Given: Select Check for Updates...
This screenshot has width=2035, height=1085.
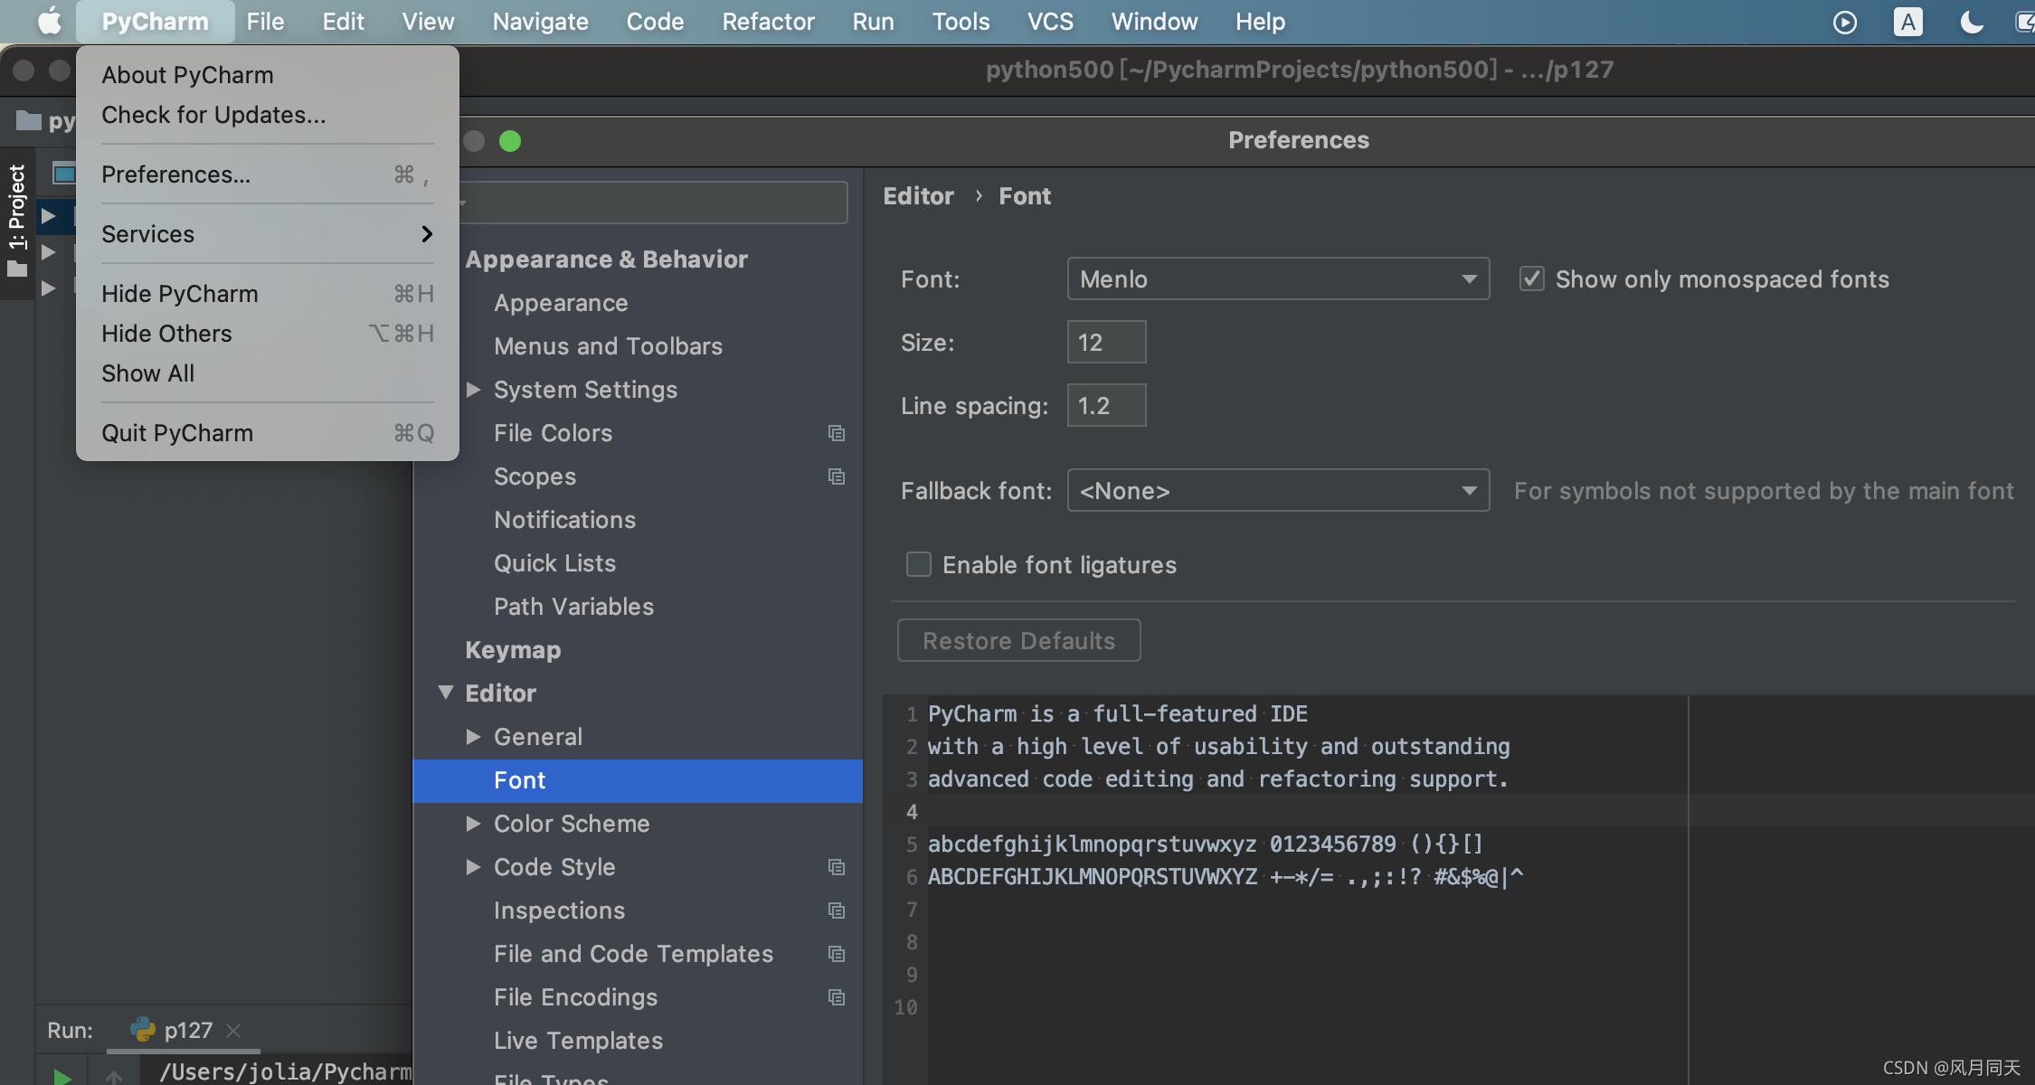Looking at the screenshot, I should (268, 115).
